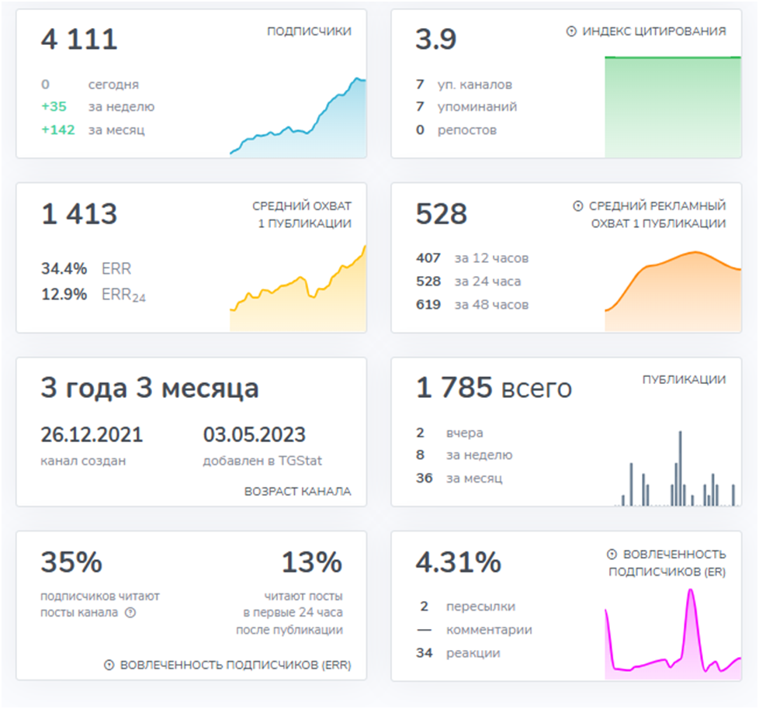
Task: Click the 'упоминаний' row
Action: coord(466,107)
